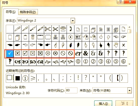This screenshot has height=106, width=138.
Task: Choose the open hand symbol
Action: [x=116, y=45]
